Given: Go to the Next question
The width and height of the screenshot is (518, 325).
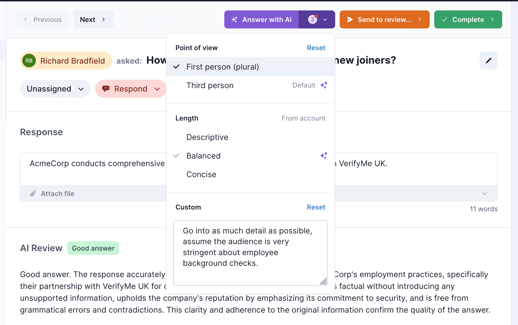Looking at the screenshot, I should 93,19.
